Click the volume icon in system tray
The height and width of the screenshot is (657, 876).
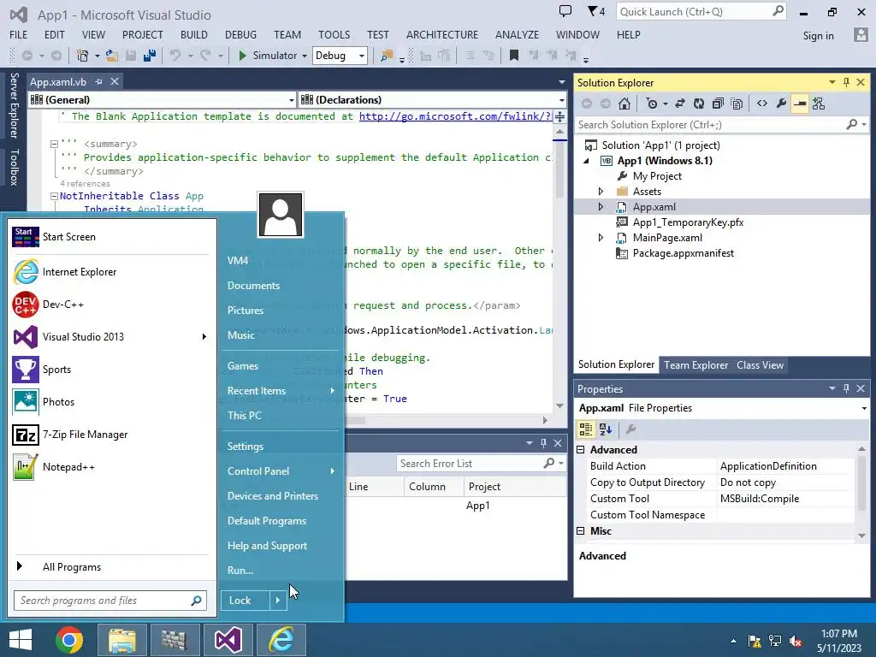coord(796,641)
